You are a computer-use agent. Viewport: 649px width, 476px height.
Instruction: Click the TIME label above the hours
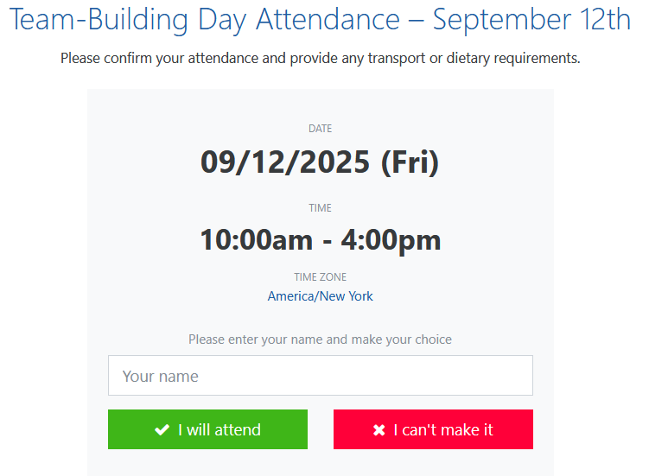[321, 208]
